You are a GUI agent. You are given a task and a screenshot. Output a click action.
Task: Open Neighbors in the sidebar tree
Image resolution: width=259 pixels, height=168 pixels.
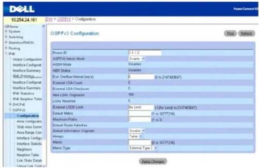tap(24, 149)
